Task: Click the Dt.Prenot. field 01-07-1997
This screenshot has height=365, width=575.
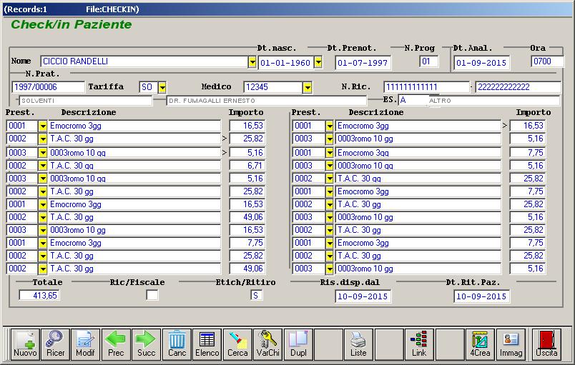Action: click(363, 63)
